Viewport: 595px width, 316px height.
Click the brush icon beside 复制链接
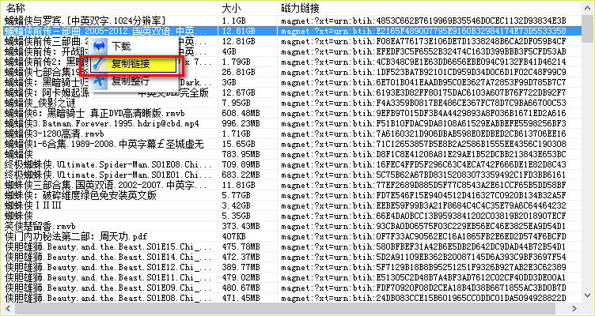click(x=100, y=65)
